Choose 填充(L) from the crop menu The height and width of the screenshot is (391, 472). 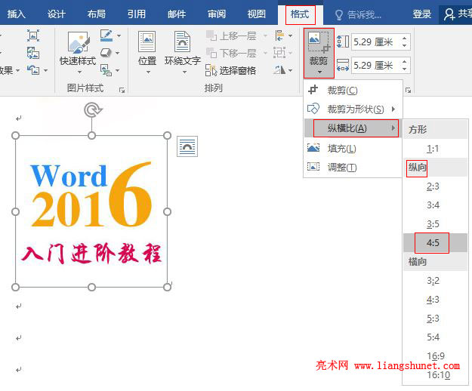(x=353, y=148)
